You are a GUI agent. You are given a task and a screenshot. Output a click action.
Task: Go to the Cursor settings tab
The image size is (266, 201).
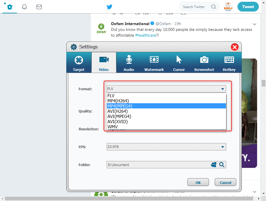[179, 62]
